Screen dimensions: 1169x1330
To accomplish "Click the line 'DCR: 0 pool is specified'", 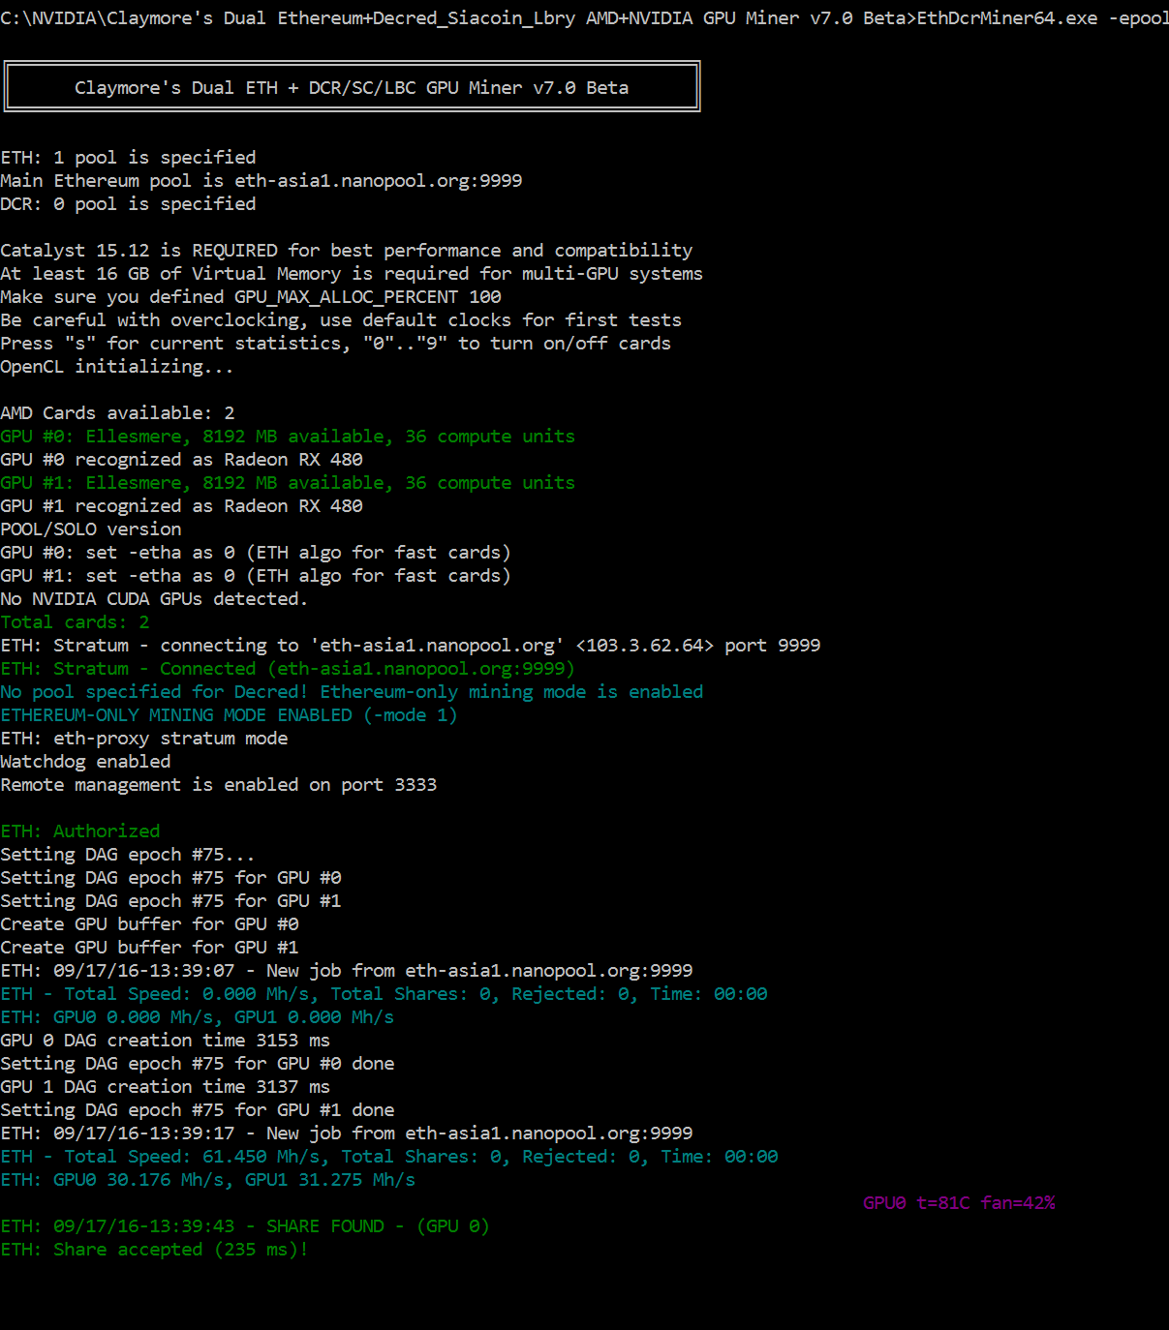I will click(129, 204).
